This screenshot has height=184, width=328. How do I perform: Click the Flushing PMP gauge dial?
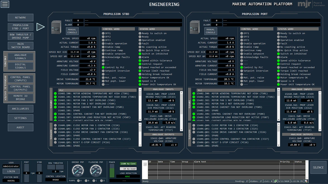coord(96,170)
